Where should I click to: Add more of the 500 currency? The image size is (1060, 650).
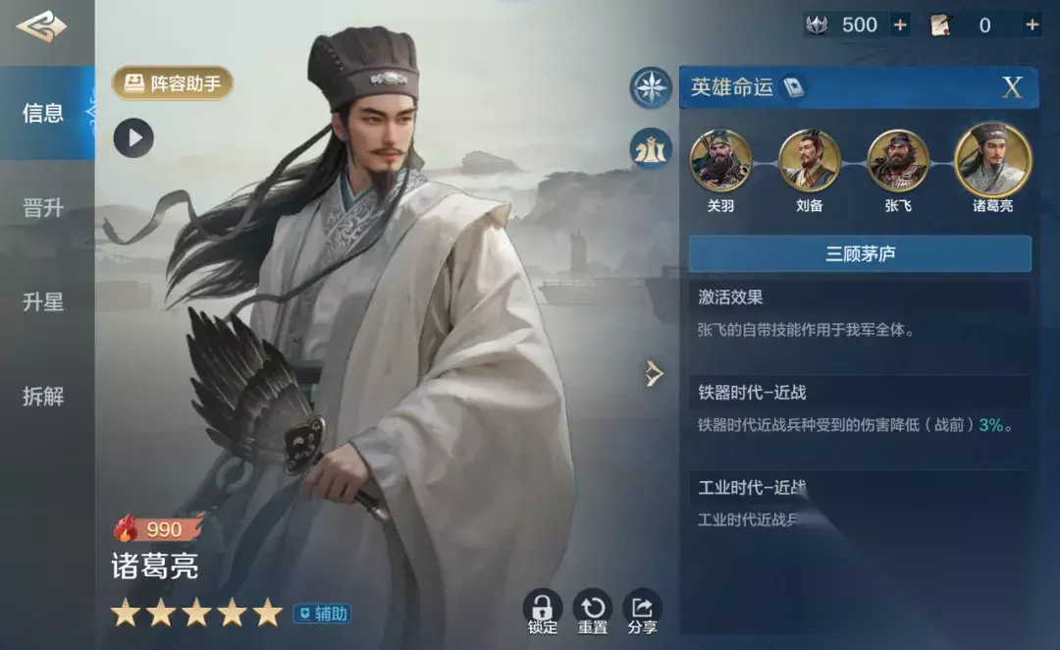900,25
